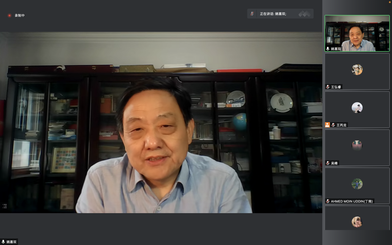
Task: Toggle microphone icon on 姚喜双's thumbnail
Action: tap(328, 49)
